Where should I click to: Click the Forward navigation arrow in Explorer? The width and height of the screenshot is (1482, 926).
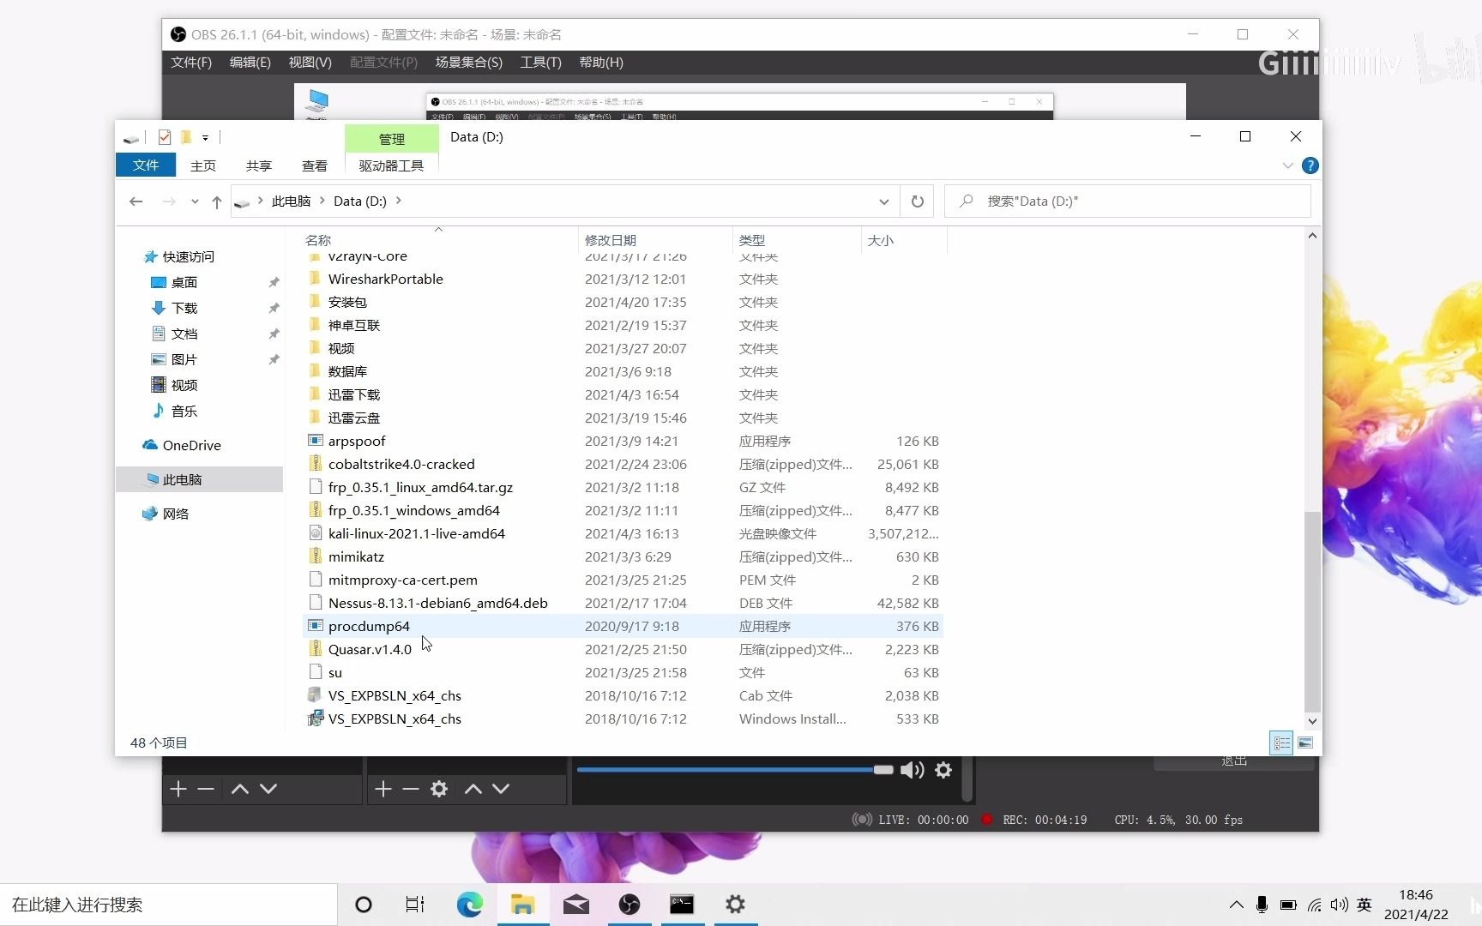(169, 201)
